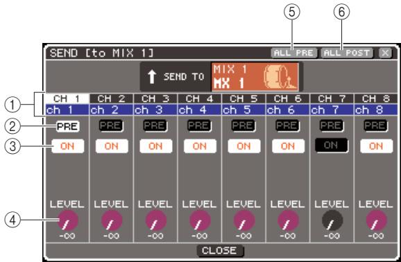The height and width of the screenshot is (262, 401).
Task: Click the blue 'ch 8' name label
Action: [x=376, y=110]
